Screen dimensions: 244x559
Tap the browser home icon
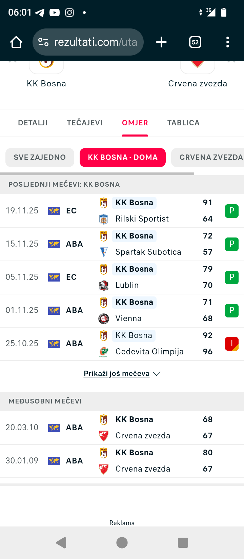click(x=16, y=42)
